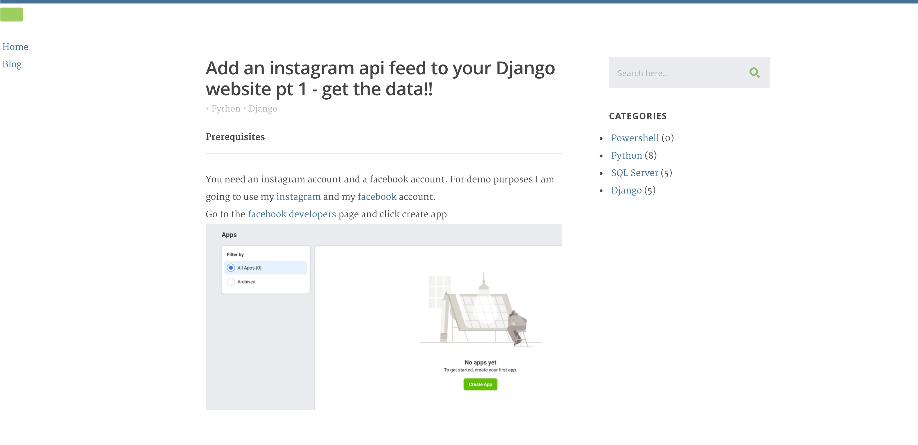Click the green logo block at top left

11,14
